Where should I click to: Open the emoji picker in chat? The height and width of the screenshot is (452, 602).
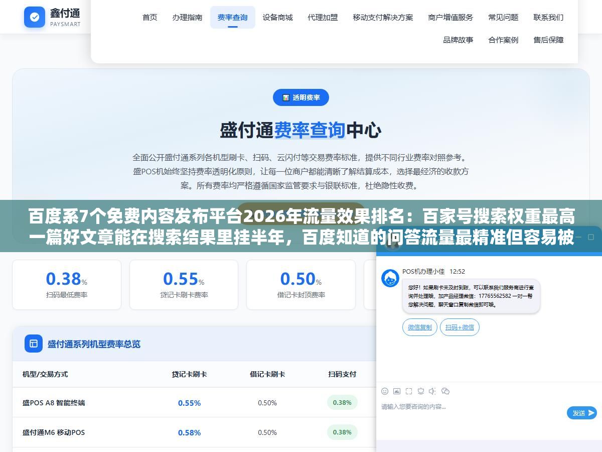coord(385,391)
